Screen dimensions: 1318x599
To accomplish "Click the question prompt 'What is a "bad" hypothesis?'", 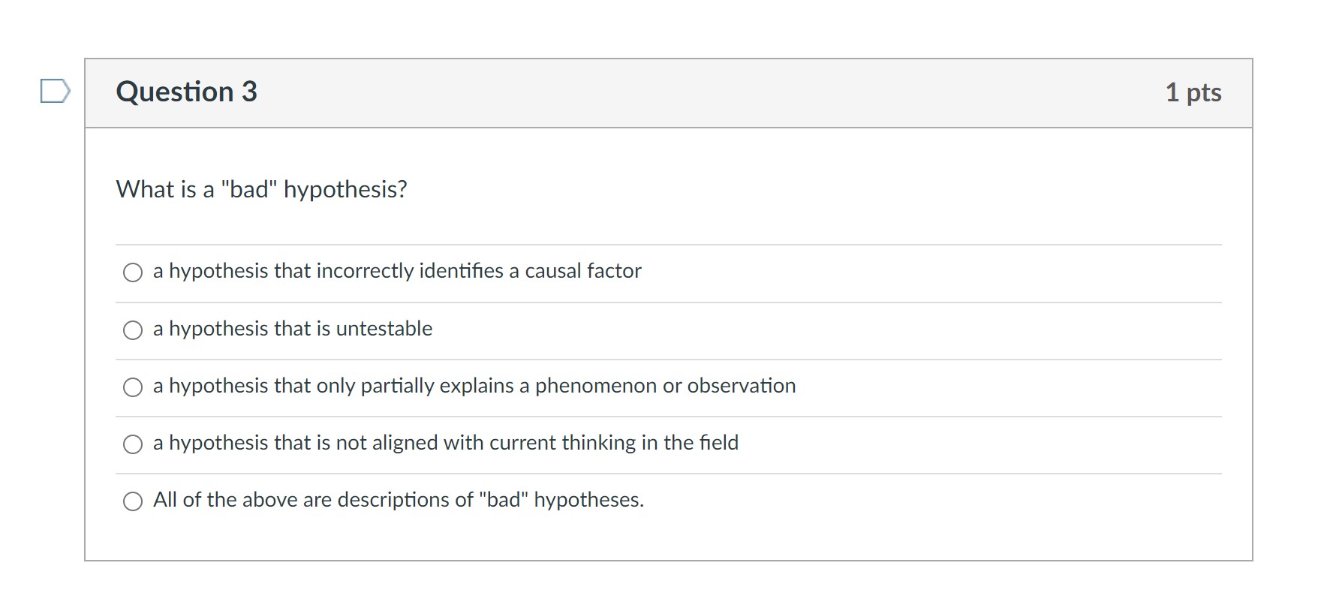I will point(262,189).
